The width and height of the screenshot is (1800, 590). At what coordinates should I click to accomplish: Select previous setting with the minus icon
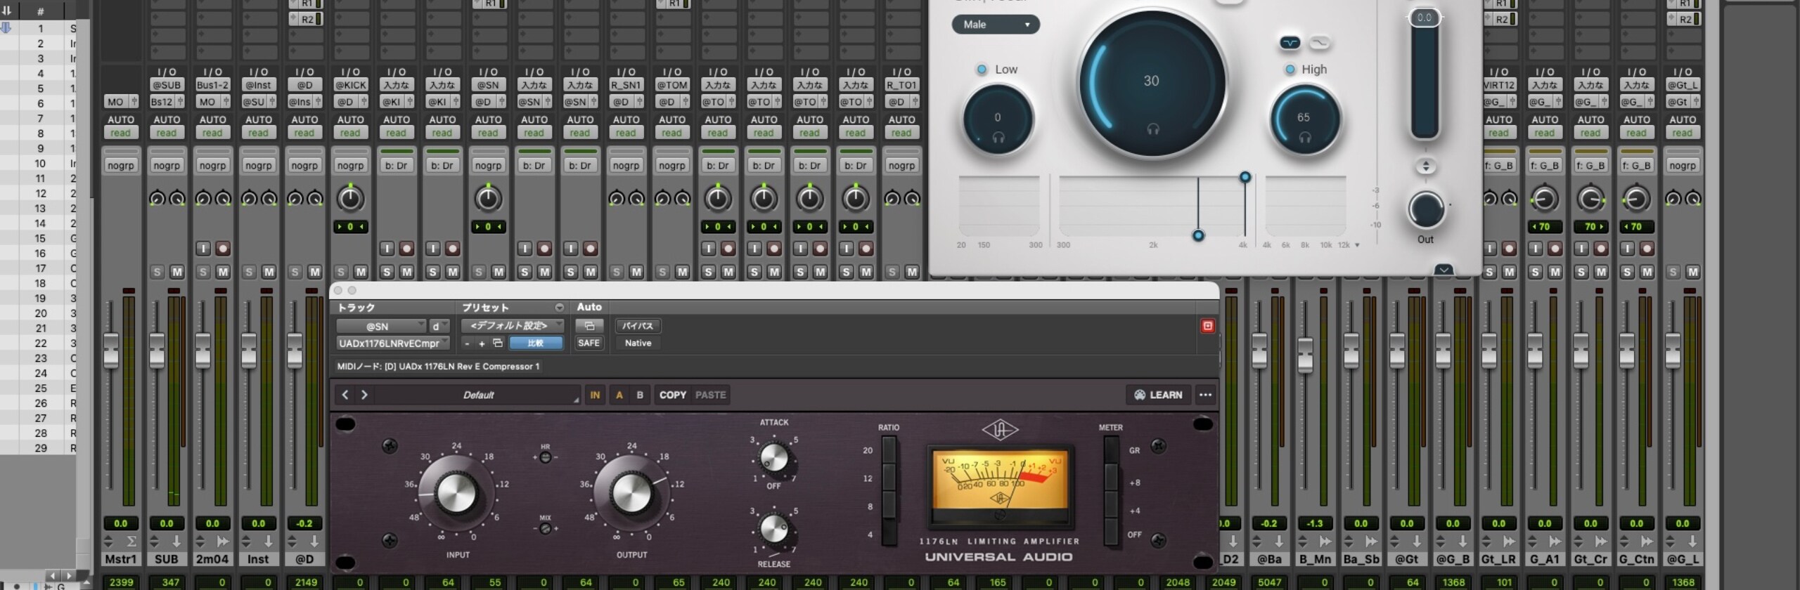467,343
